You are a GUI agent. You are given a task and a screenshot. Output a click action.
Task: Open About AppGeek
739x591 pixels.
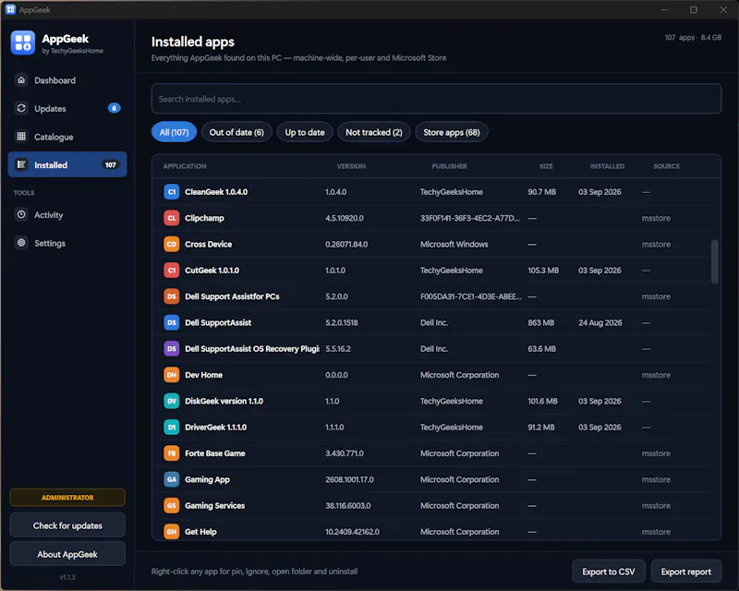(x=67, y=554)
